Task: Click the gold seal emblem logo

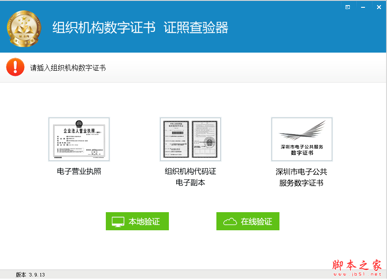Action: [24, 27]
